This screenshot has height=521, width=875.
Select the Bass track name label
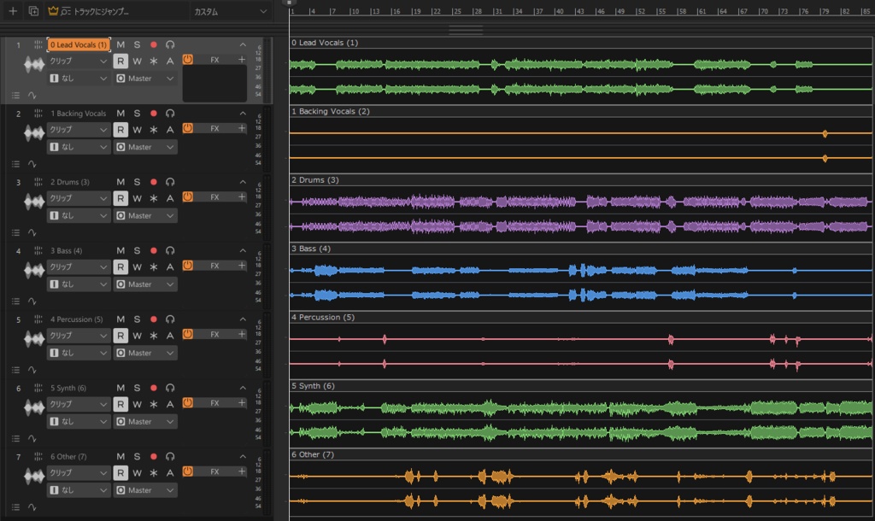click(67, 250)
